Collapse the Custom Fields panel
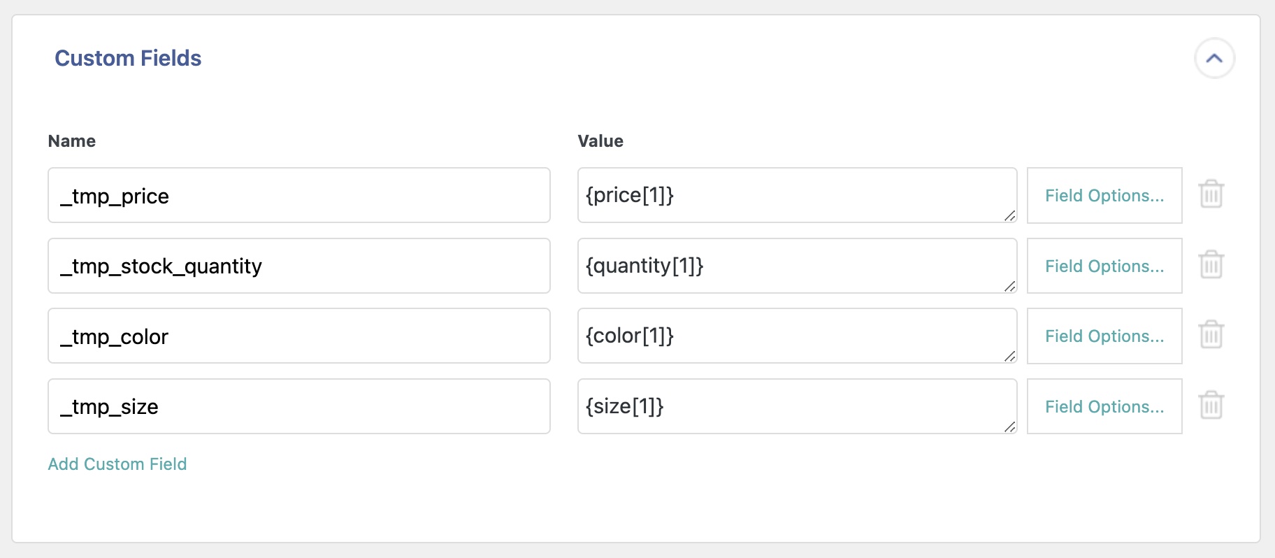Viewport: 1275px width, 558px height. click(1214, 58)
